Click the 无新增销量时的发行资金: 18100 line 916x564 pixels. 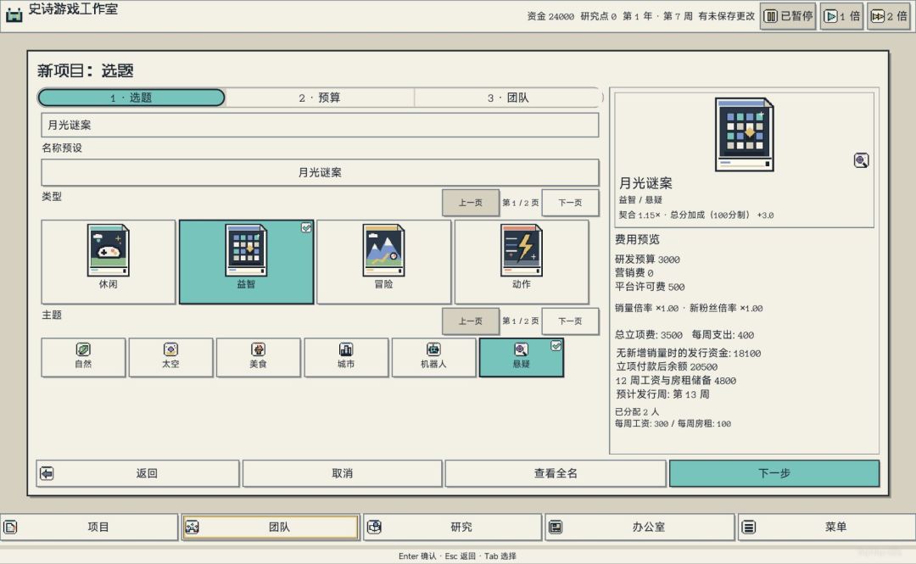click(688, 353)
